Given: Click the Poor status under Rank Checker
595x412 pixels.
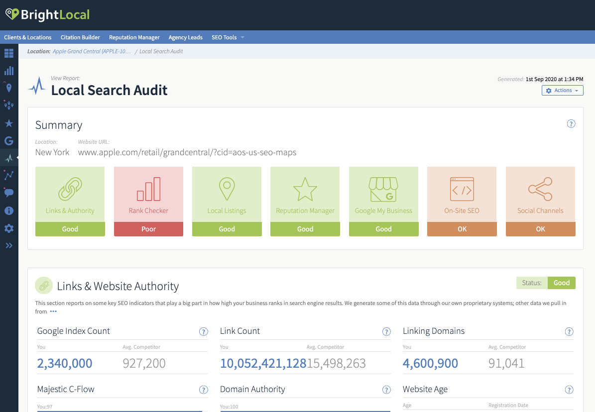Looking at the screenshot, I should click(x=148, y=229).
